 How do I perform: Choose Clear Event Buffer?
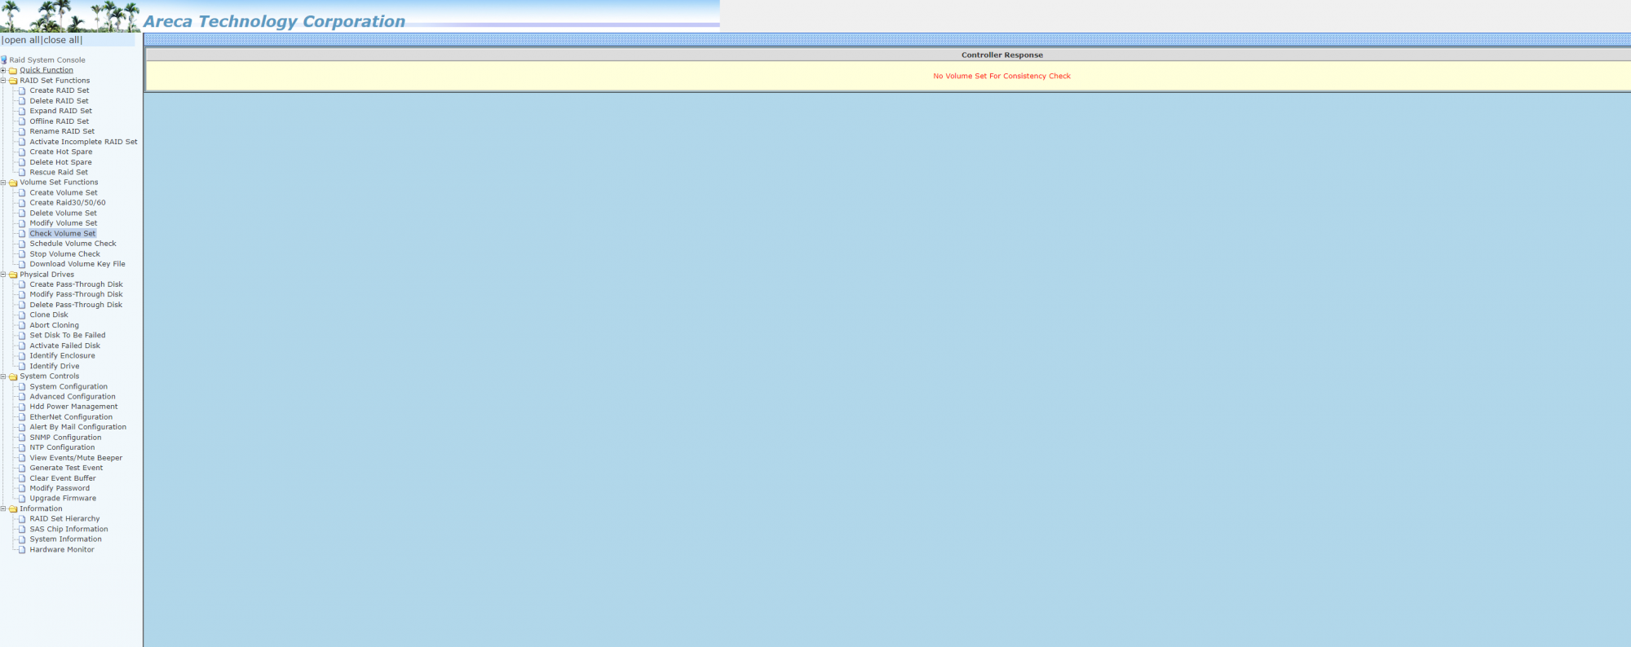click(x=63, y=478)
